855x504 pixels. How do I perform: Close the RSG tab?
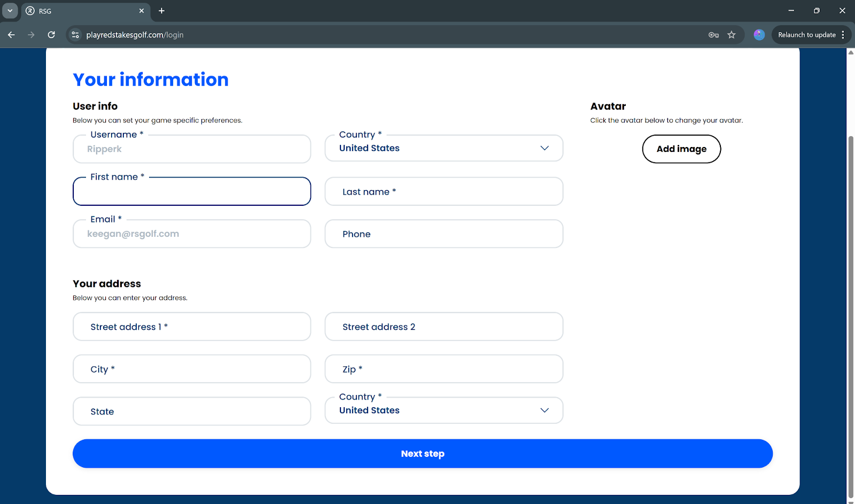click(142, 11)
